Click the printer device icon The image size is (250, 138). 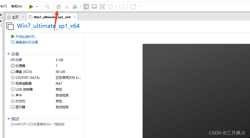(13, 101)
